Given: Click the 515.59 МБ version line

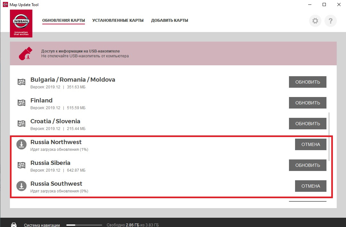Looking at the screenshot, I should 58,108.
